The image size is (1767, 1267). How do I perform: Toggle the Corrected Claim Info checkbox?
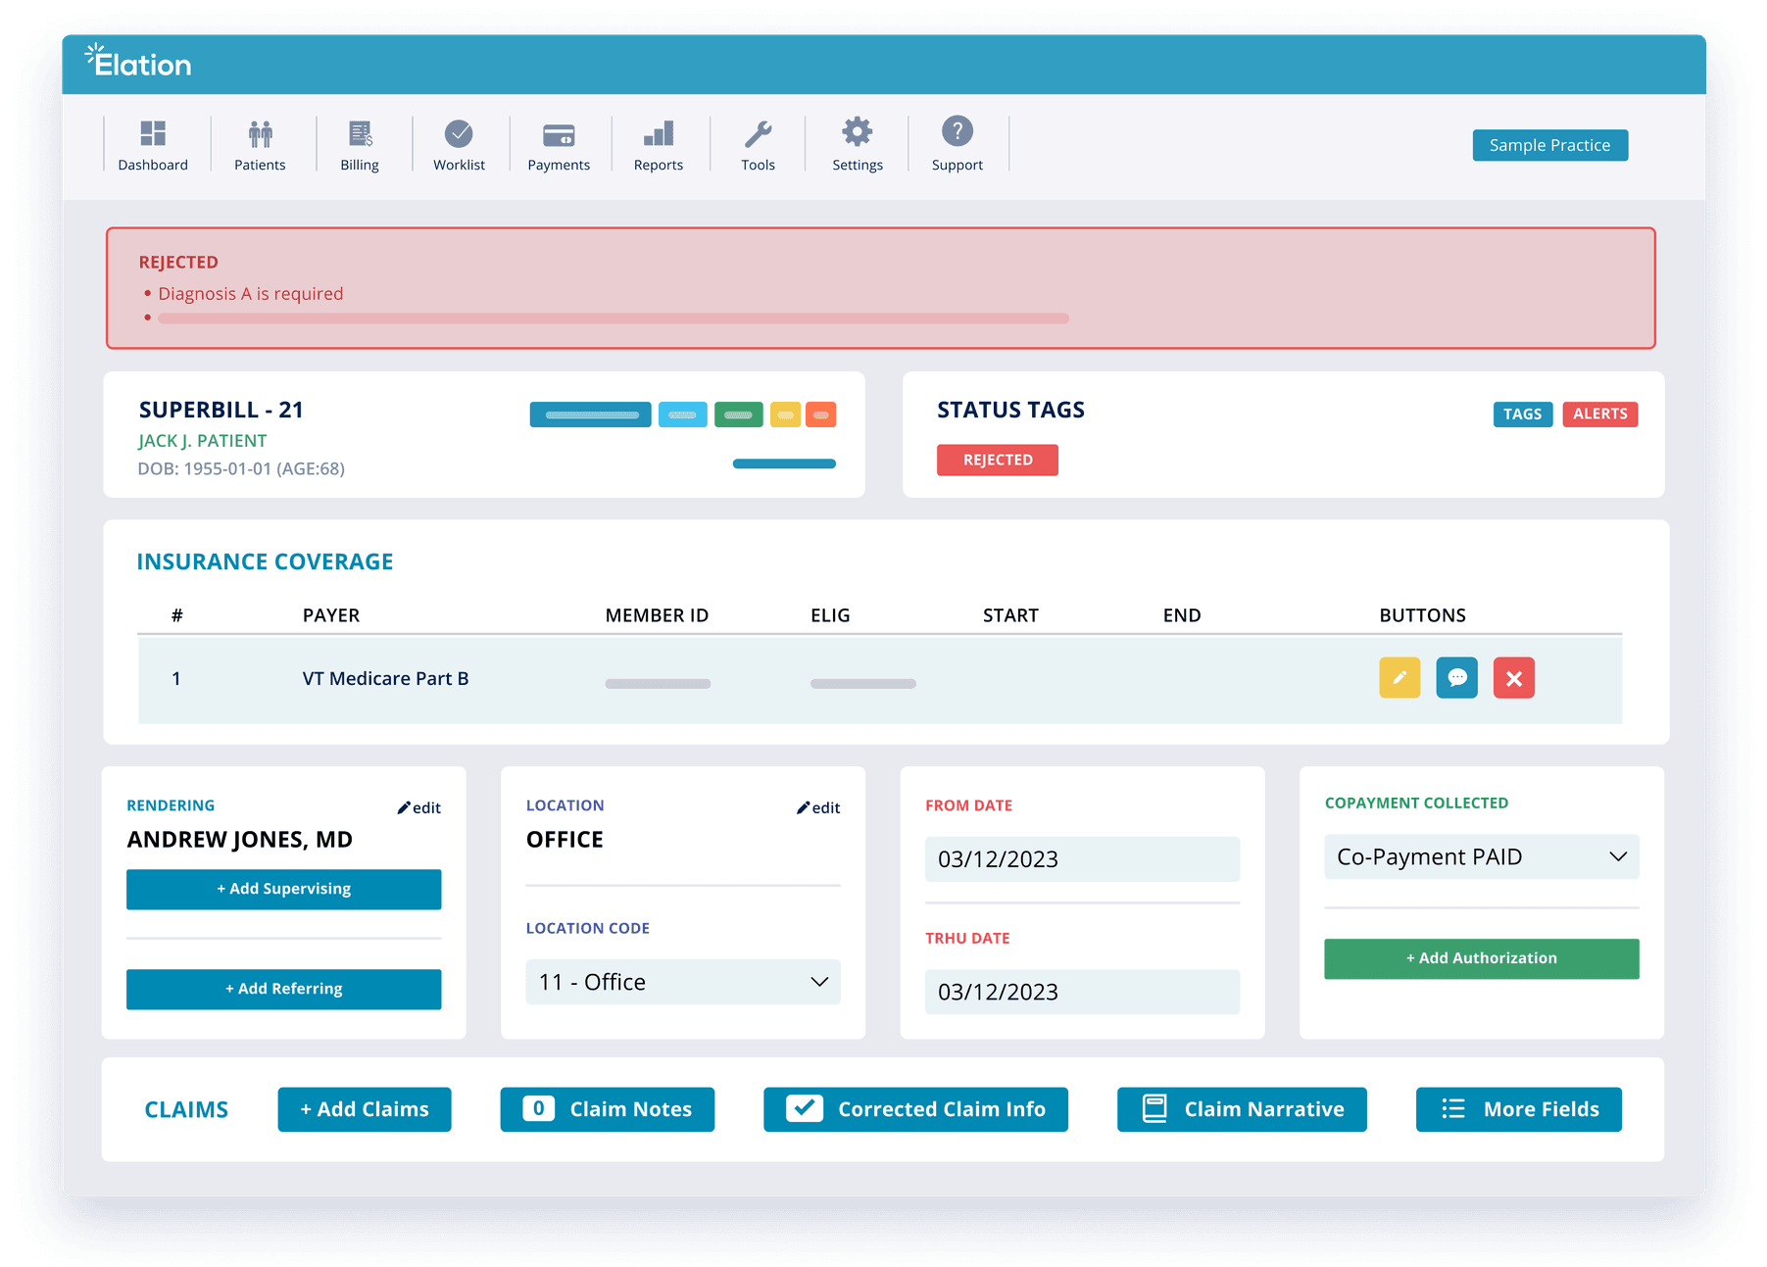[x=804, y=1108]
